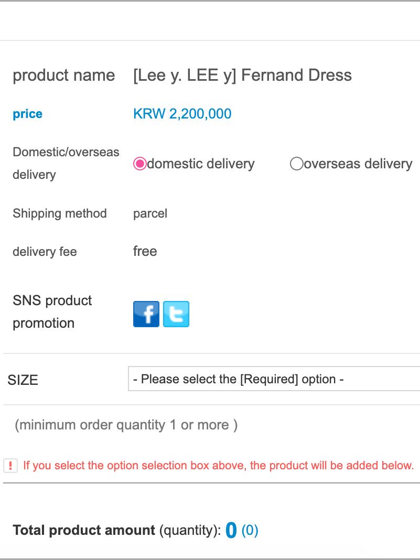Choose the overseas delivery radio button
Screen dimensions: 420x560
pyautogui.click(x=296, y=164)
